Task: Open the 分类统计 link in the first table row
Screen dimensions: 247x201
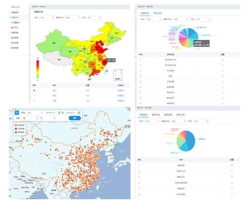Action: click(121, 91)
